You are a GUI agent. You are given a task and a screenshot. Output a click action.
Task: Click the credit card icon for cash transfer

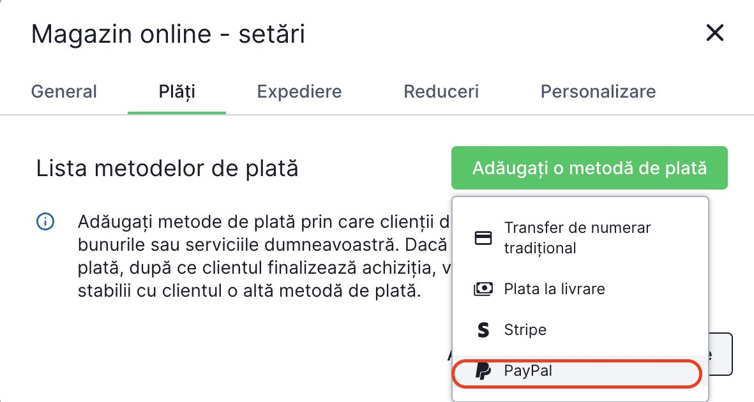click(x=483, y=238)
